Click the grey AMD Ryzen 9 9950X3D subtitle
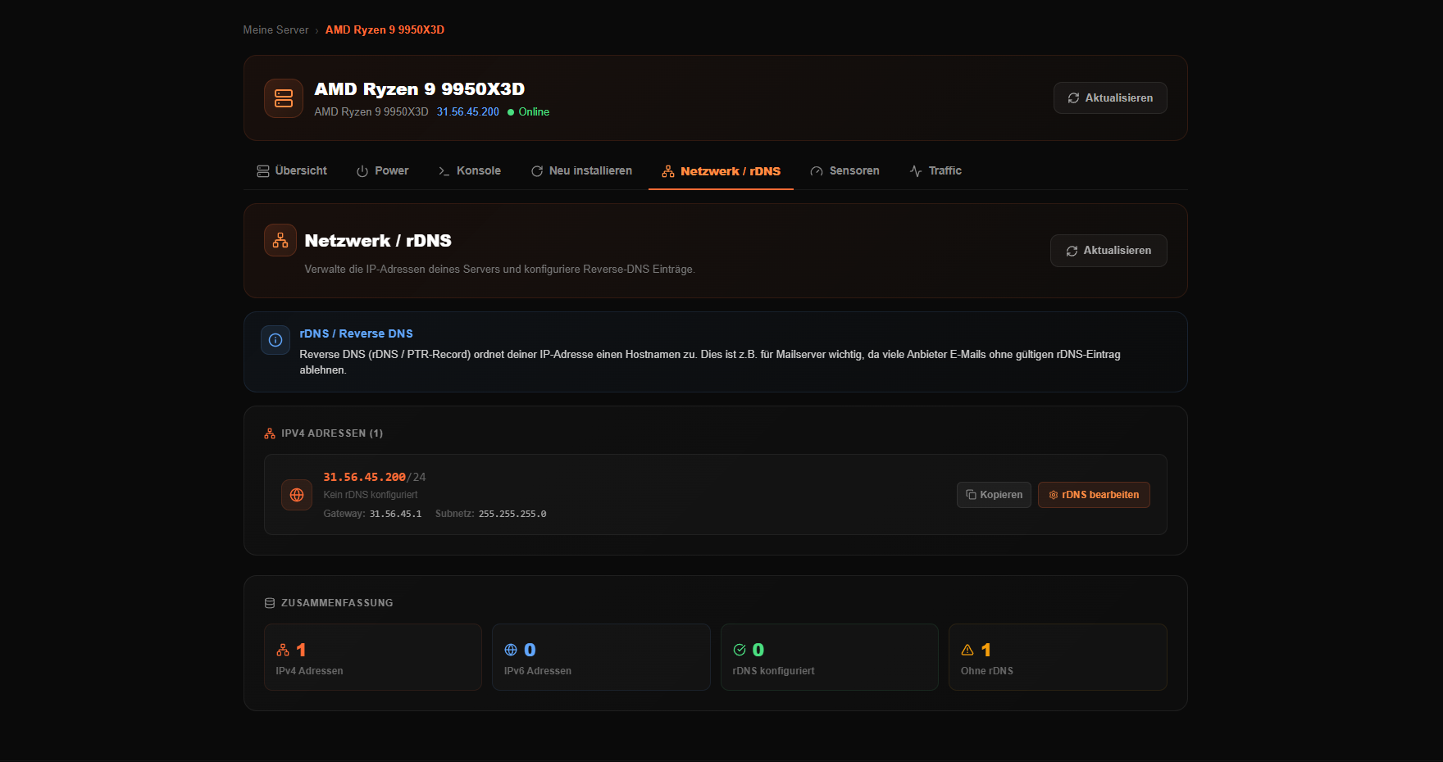 pos(371,112)
